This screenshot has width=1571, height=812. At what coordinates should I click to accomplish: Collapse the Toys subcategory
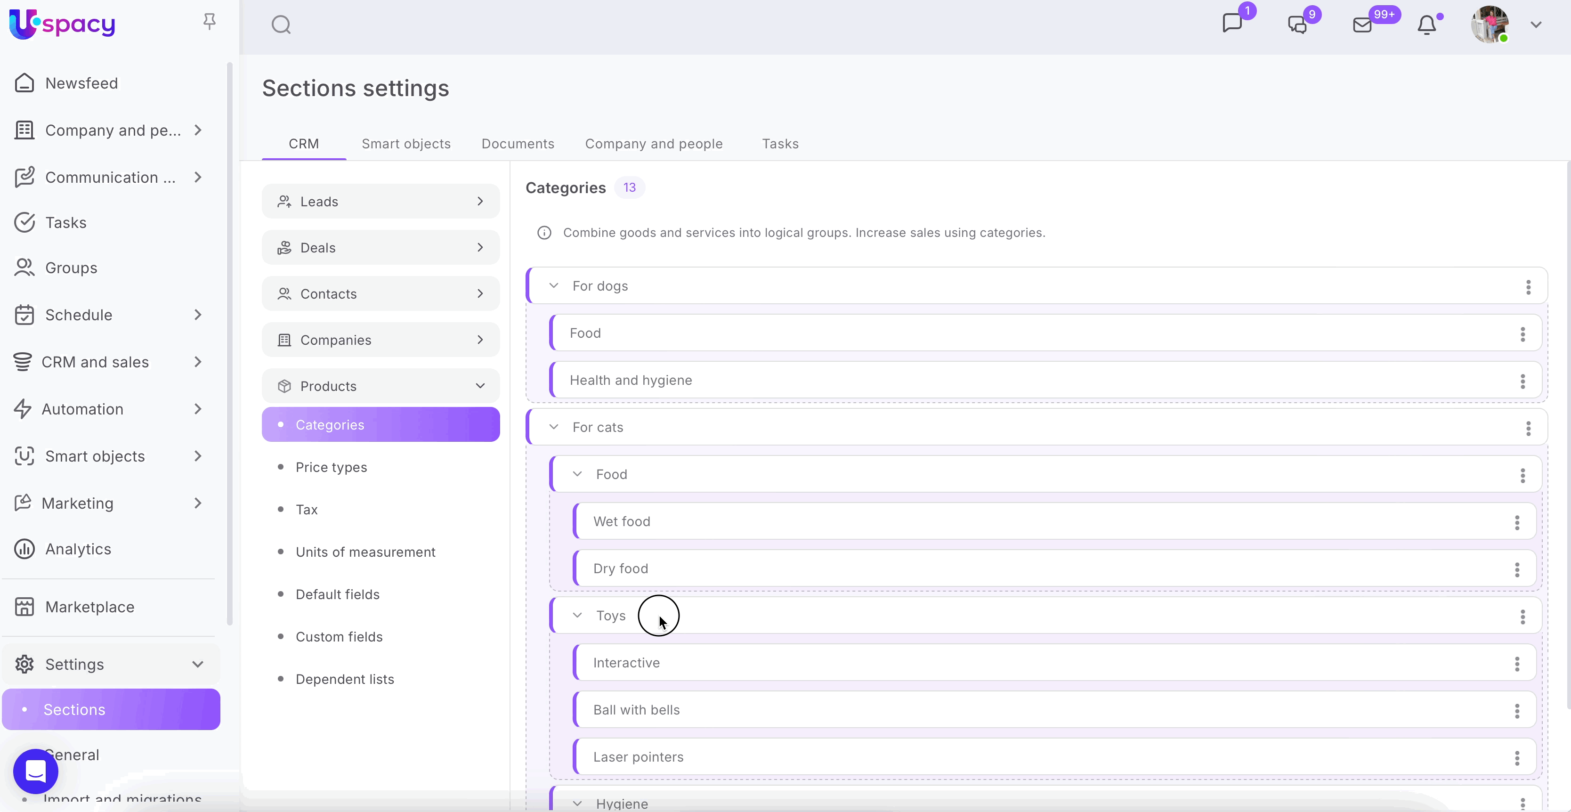tap(577, 616)
